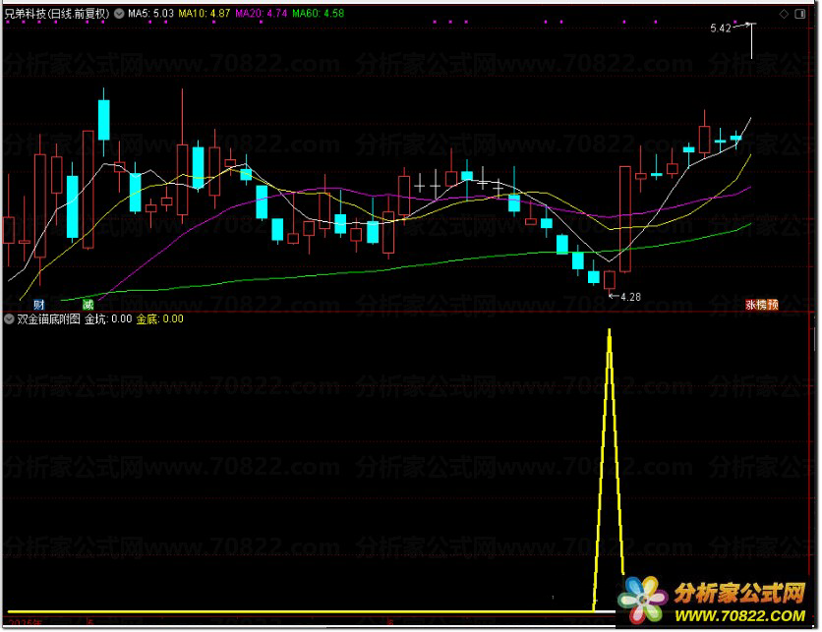This screenshot has width=822, height=632.
Task: Click the MA60: 4.58 indicator label
Action: (319, 13)
